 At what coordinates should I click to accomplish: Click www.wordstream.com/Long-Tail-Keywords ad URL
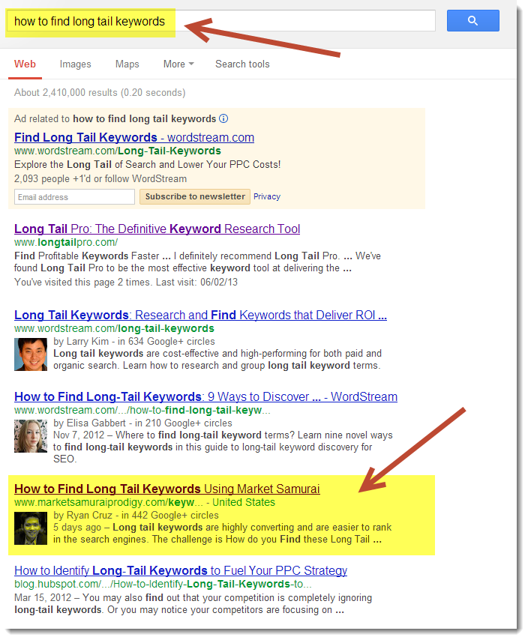pyautogui.click(x=117, y=151)
